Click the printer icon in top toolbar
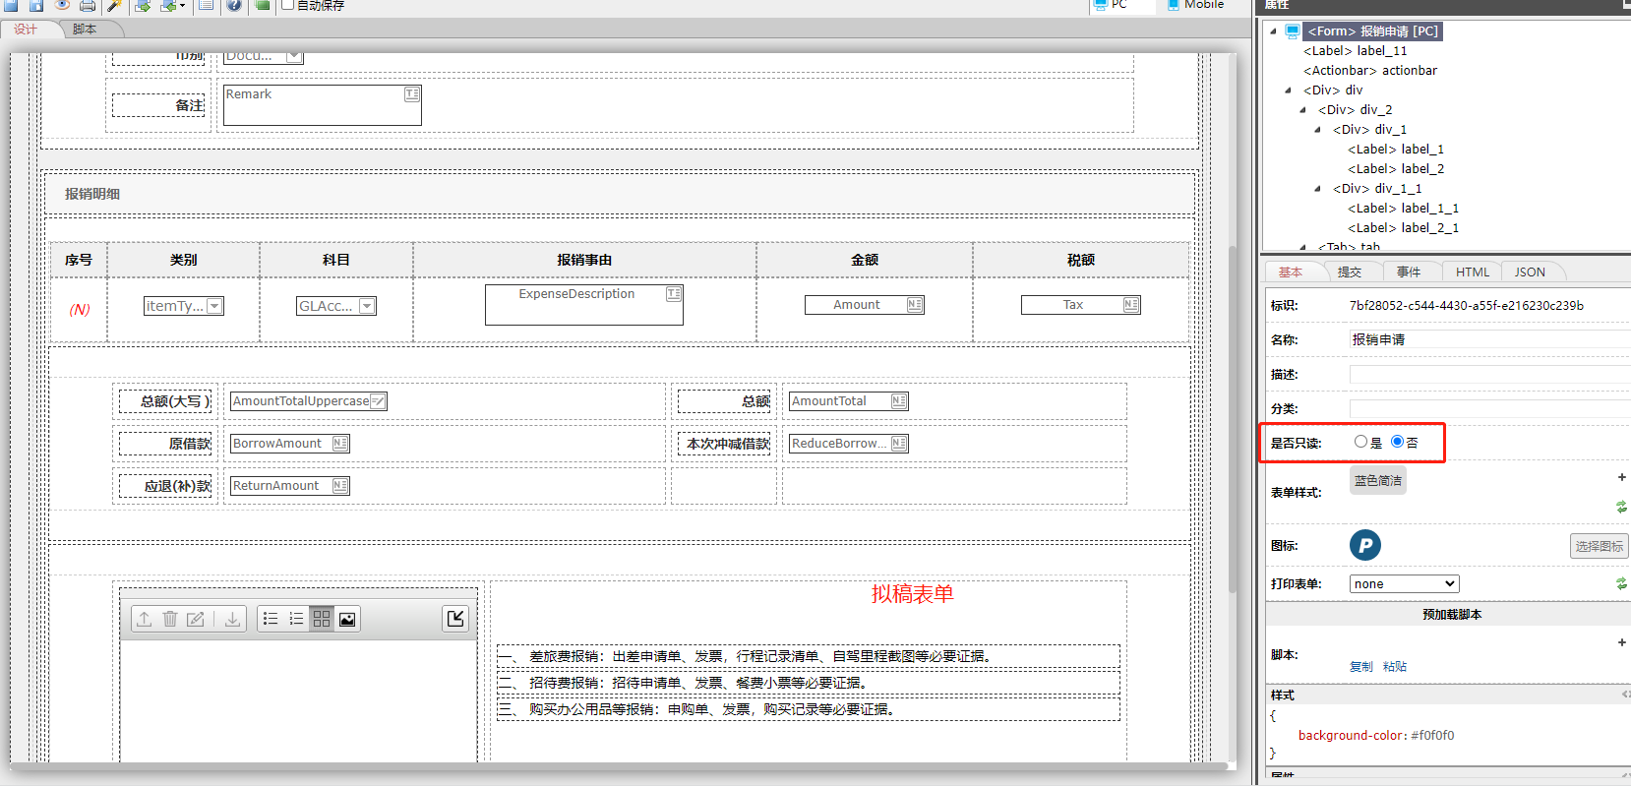Screen dimensions: 1631x786 click(88, 5)
